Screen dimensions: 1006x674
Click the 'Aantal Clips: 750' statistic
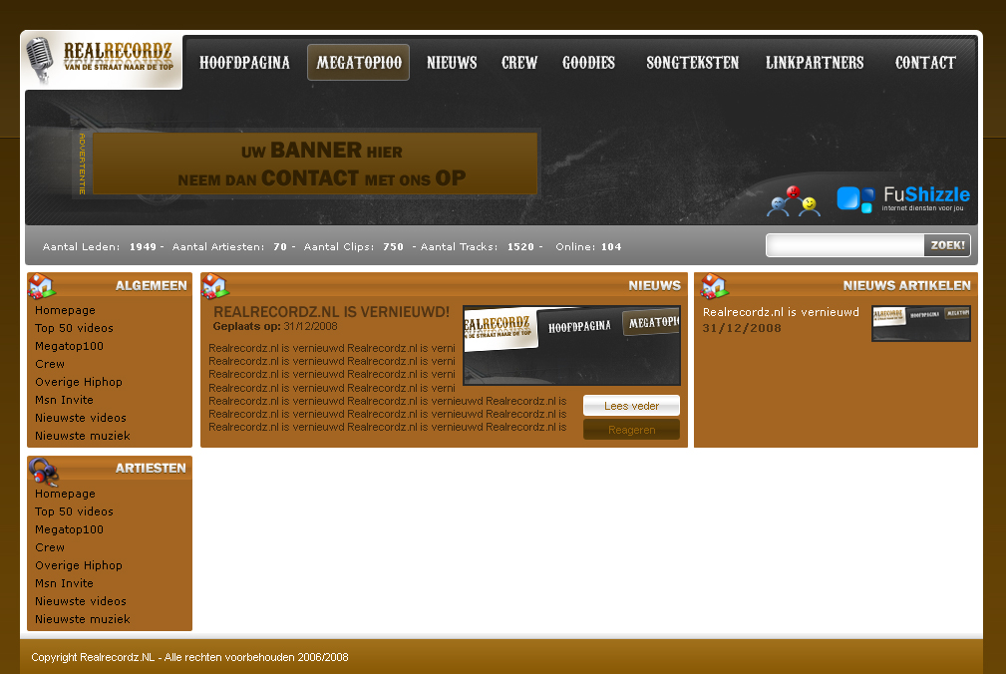tap(354, 247)
